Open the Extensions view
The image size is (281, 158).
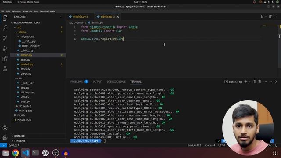click(x=5, y=58)
